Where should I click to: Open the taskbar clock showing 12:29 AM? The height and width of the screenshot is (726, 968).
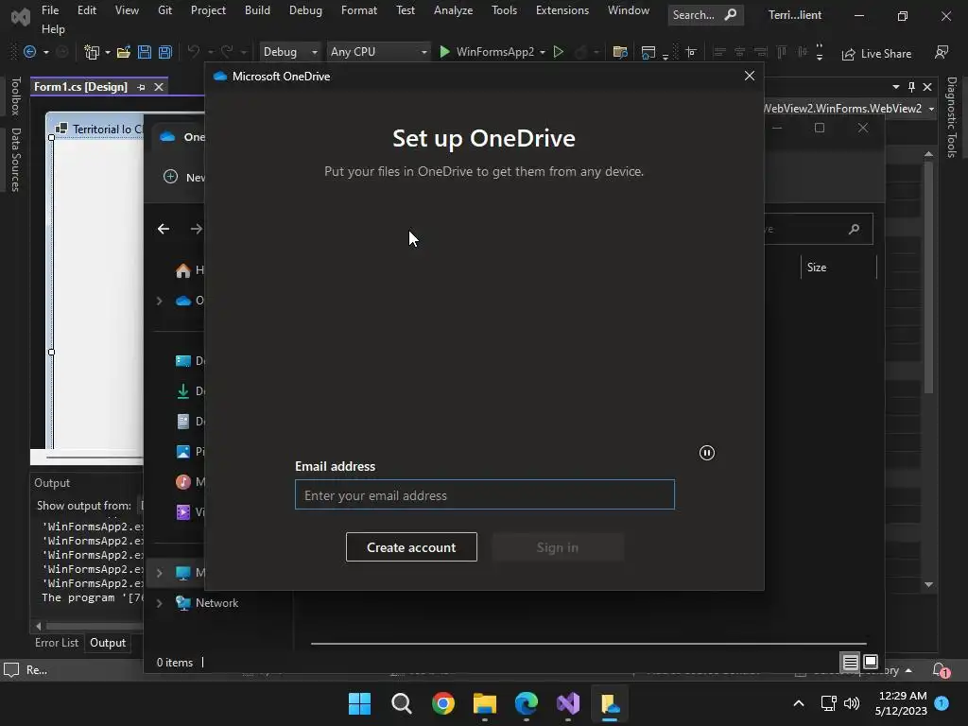tap(901, 703)
